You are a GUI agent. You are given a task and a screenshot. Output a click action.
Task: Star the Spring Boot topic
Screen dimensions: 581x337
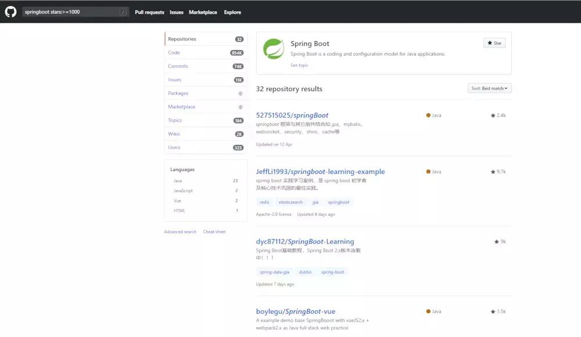[494, 43]
